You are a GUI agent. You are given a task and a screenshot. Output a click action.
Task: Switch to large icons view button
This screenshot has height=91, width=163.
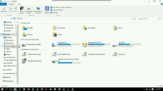(x=161, y=86)
